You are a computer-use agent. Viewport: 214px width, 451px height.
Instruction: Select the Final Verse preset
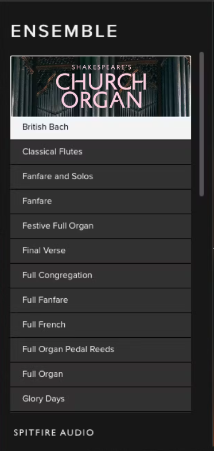(x=100, y=251)
